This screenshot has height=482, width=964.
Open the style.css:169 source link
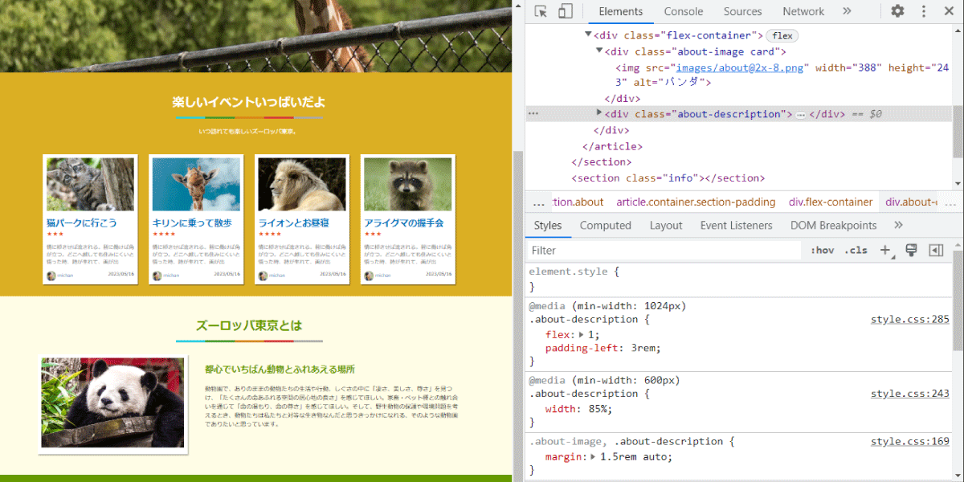pos(910,441)
